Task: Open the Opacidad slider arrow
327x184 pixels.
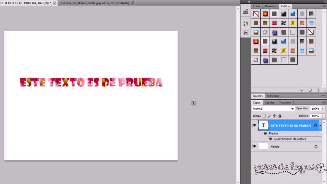Action: click(323, 109)
